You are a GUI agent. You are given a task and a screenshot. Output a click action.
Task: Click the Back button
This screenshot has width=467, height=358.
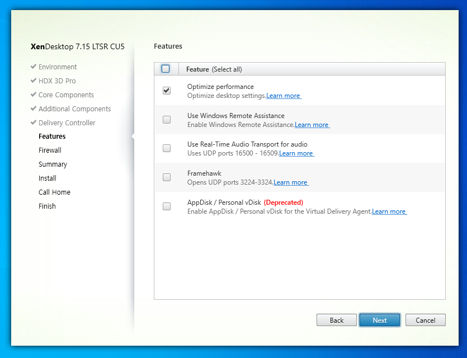tap(337, 320)
